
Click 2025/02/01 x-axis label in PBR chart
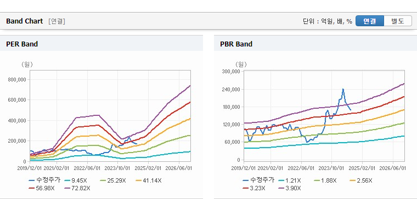pyautogui.click(x=362, y=168)
